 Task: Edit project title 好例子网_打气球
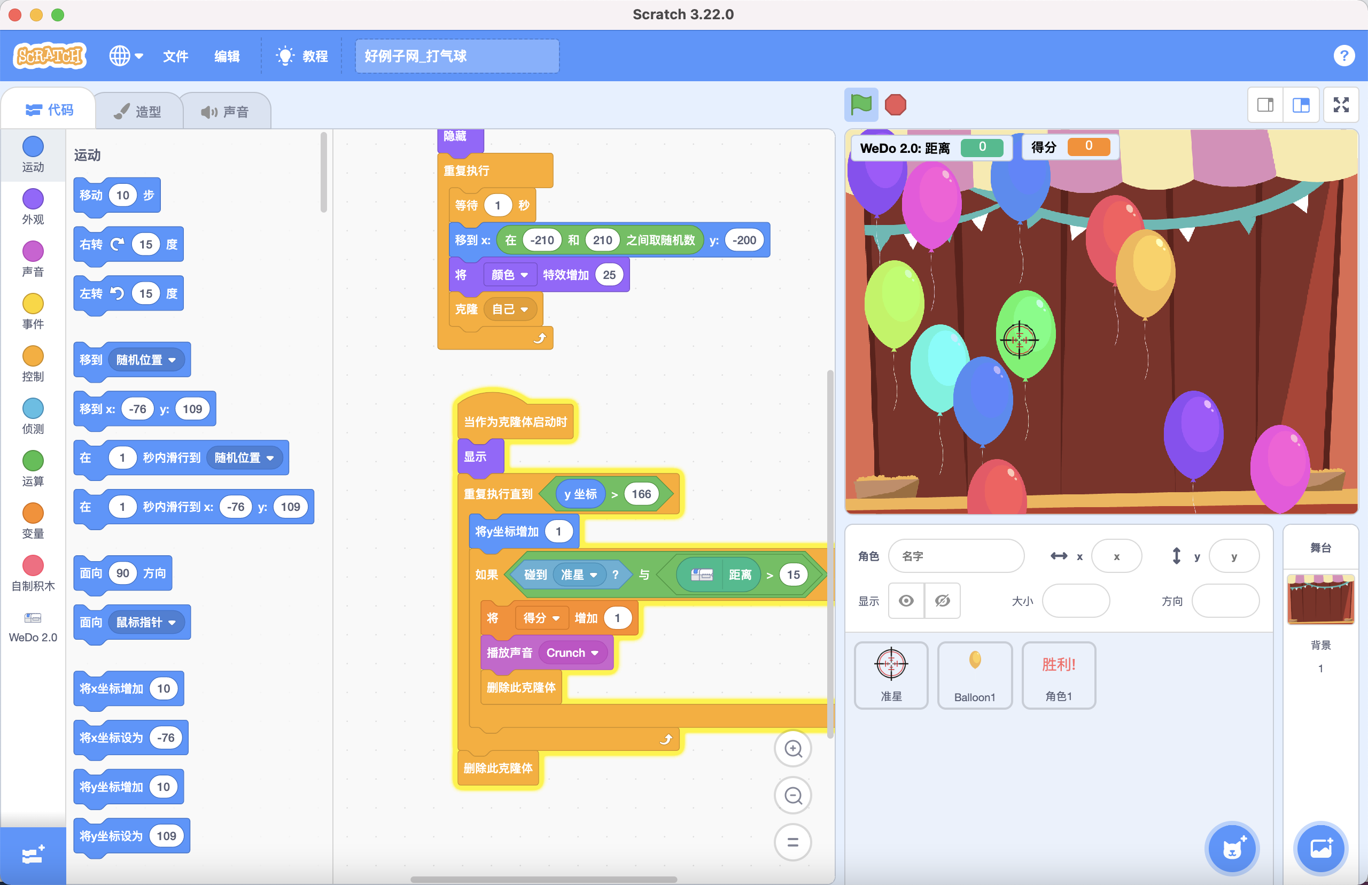point(457,56)
